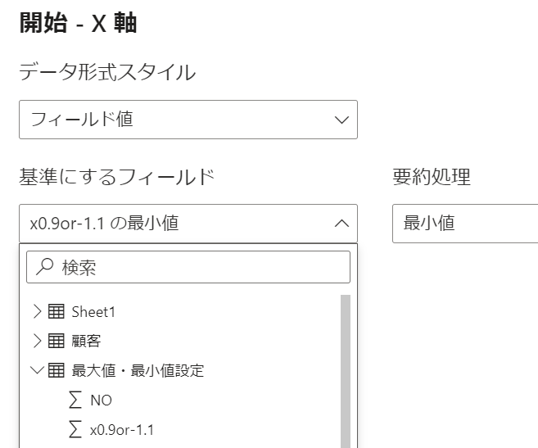Click the sigma icon beside NO

76,400
